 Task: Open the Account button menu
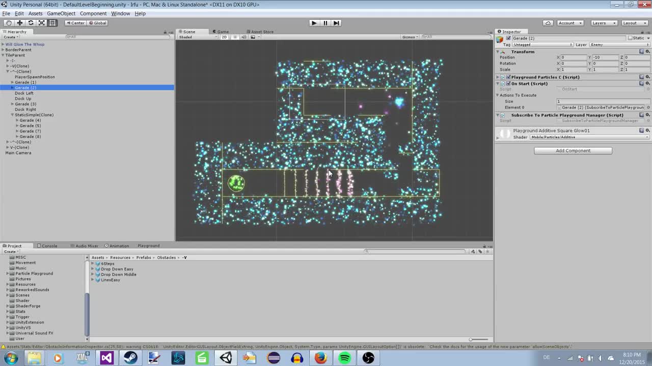(569, 23)
